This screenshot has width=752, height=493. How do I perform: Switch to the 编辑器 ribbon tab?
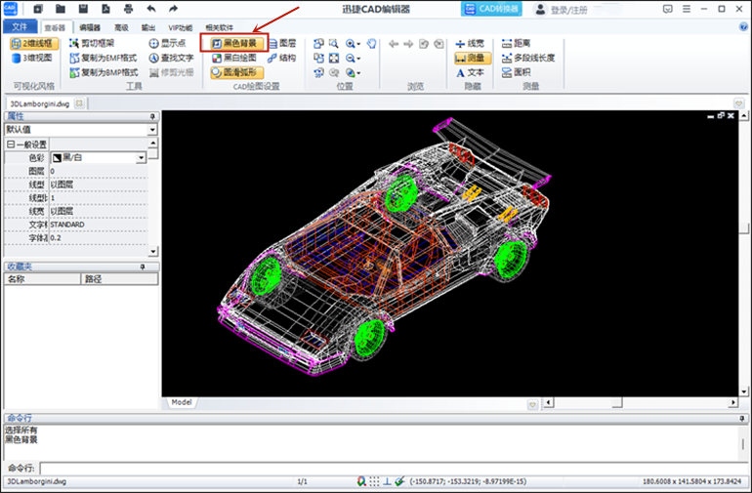tap(90, 27)
